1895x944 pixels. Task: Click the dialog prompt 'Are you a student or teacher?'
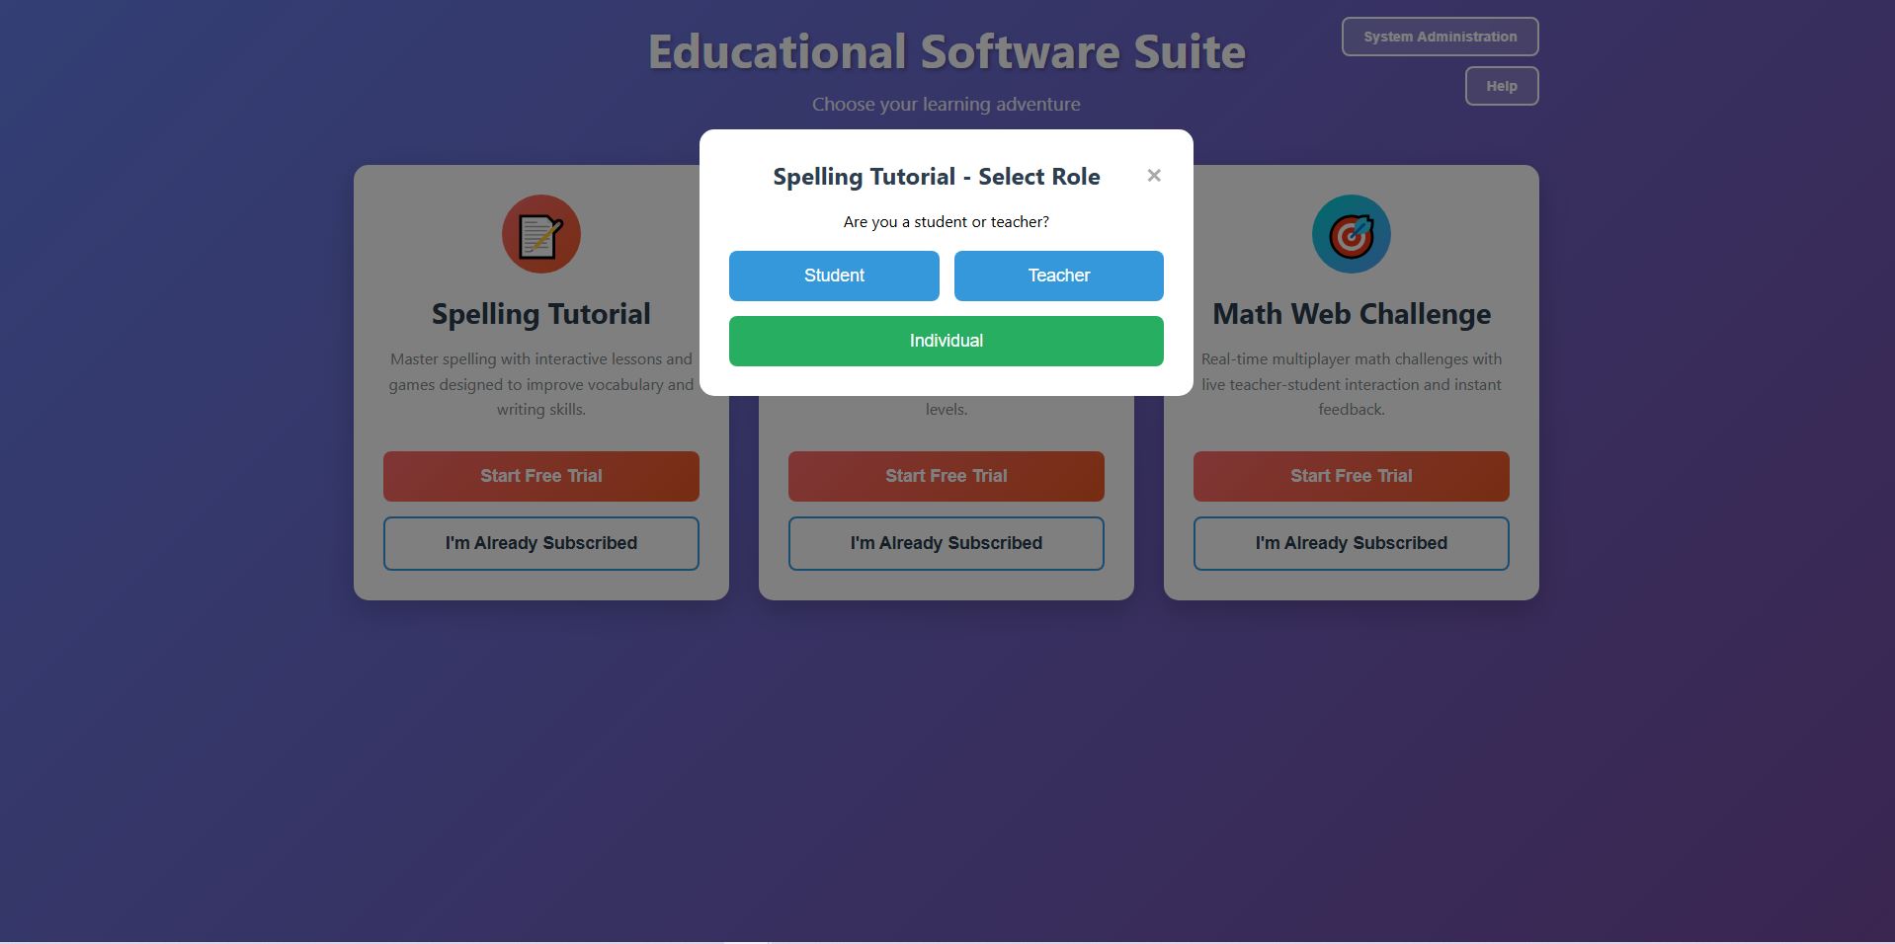pos(946,221)
